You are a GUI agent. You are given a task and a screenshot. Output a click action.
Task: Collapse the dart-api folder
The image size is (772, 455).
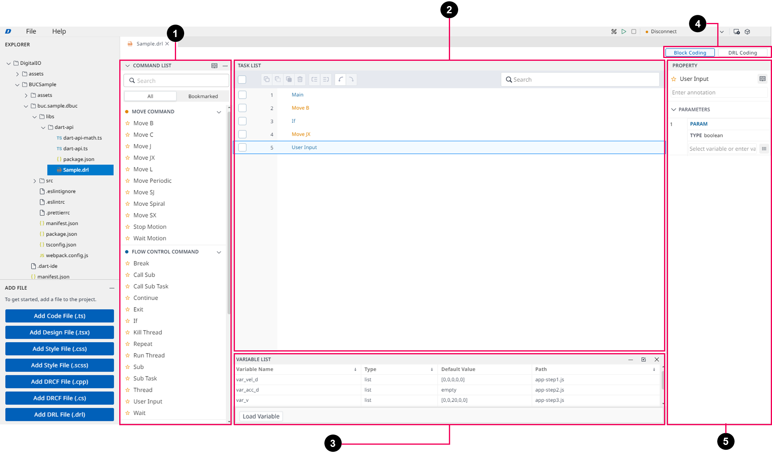[x=43, y=127]
